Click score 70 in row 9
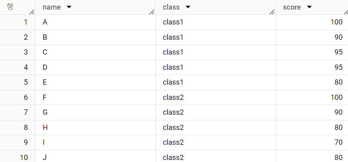 312,142
